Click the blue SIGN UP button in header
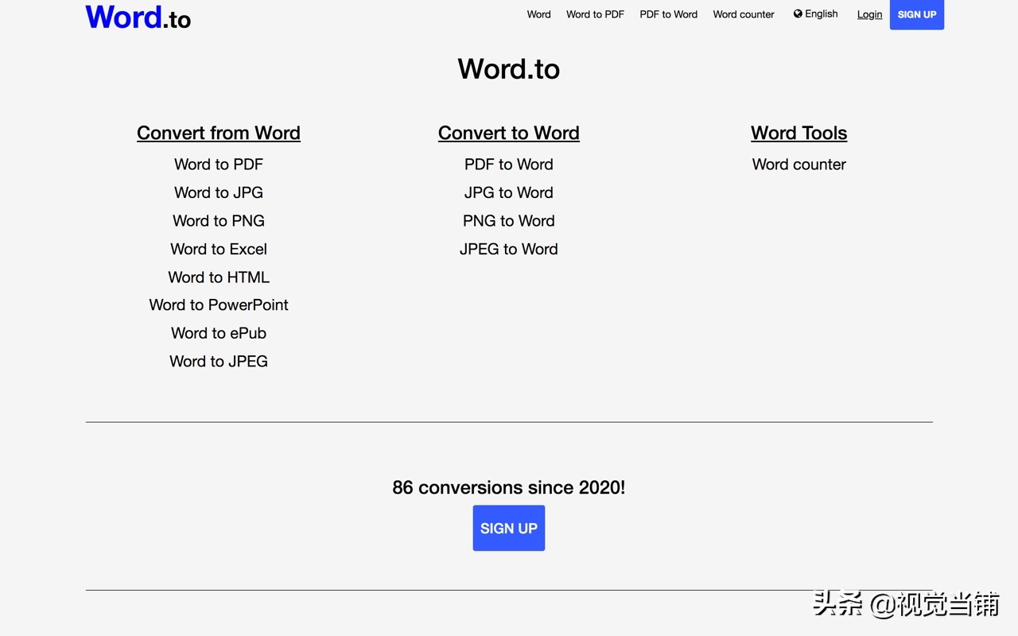Screen dimensions: 1018x636 (916, 14)
